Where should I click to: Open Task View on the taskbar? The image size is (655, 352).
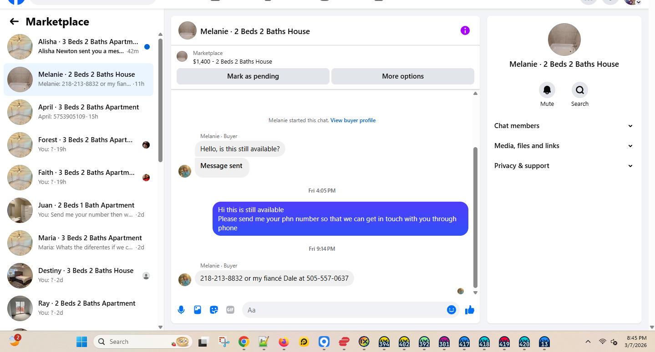point(203,342)
